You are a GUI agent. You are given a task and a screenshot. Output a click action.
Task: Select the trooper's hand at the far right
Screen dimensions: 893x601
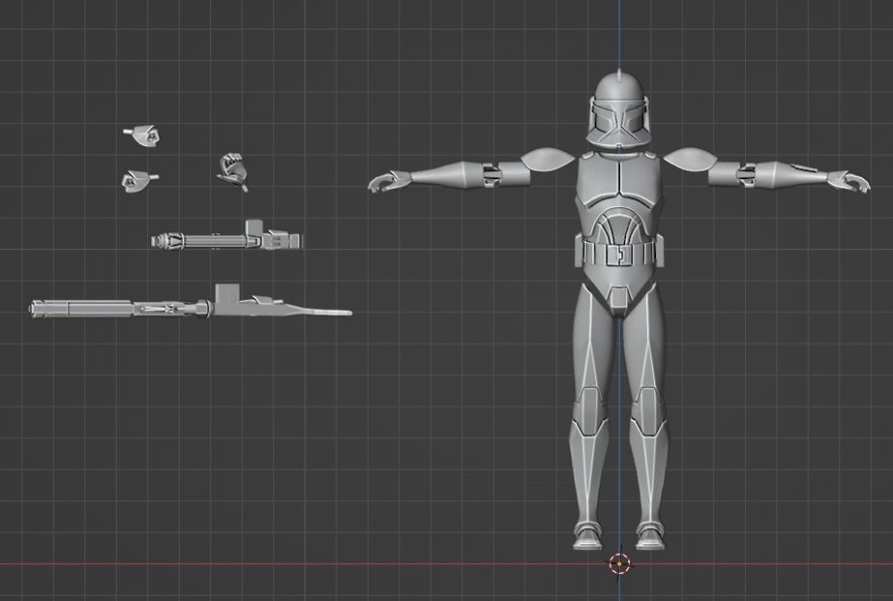[x=848, y=181]
